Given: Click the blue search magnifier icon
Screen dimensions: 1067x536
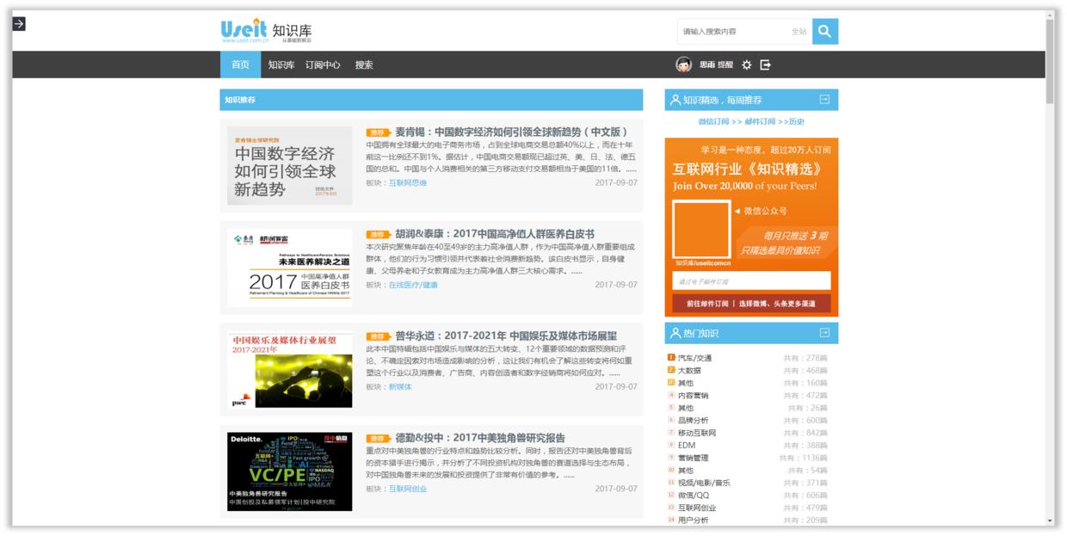Looking at the screenshot, I should coord(824,31).
